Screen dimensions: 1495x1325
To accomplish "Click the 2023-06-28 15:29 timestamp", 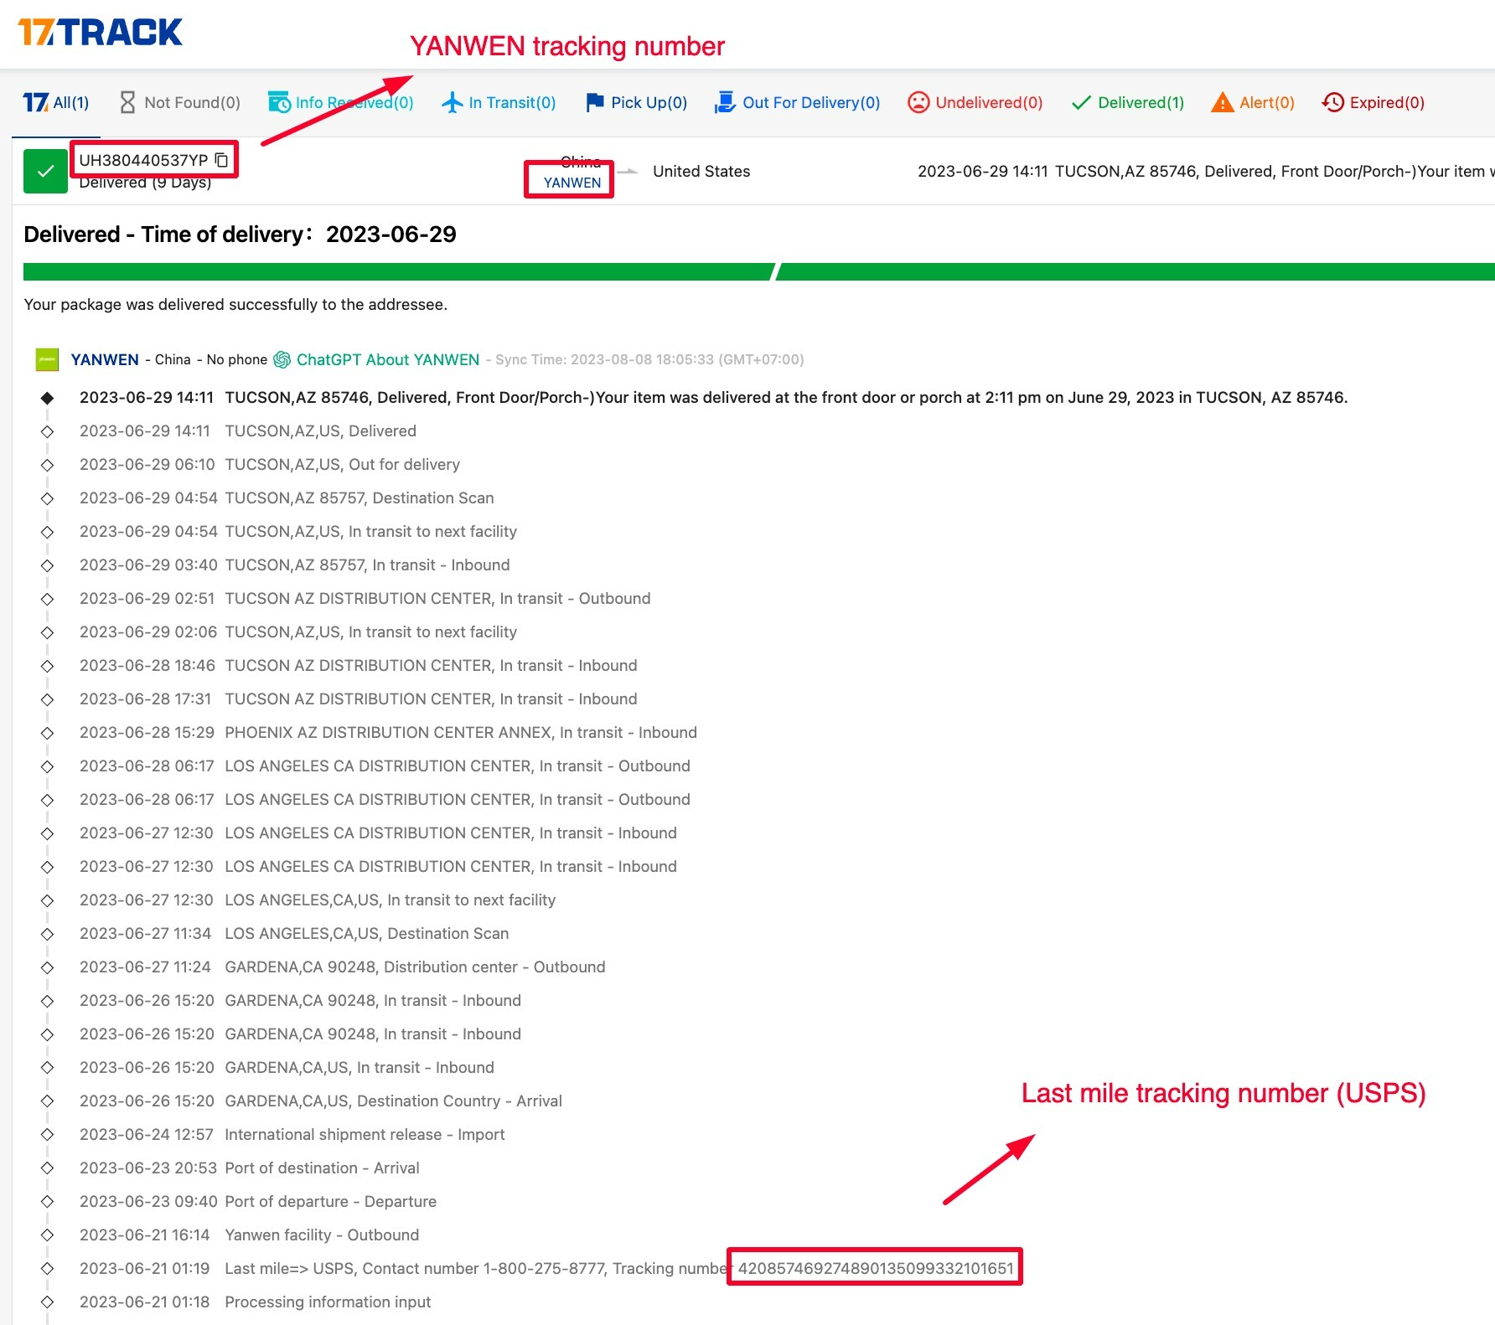I will tap(147, 732).
